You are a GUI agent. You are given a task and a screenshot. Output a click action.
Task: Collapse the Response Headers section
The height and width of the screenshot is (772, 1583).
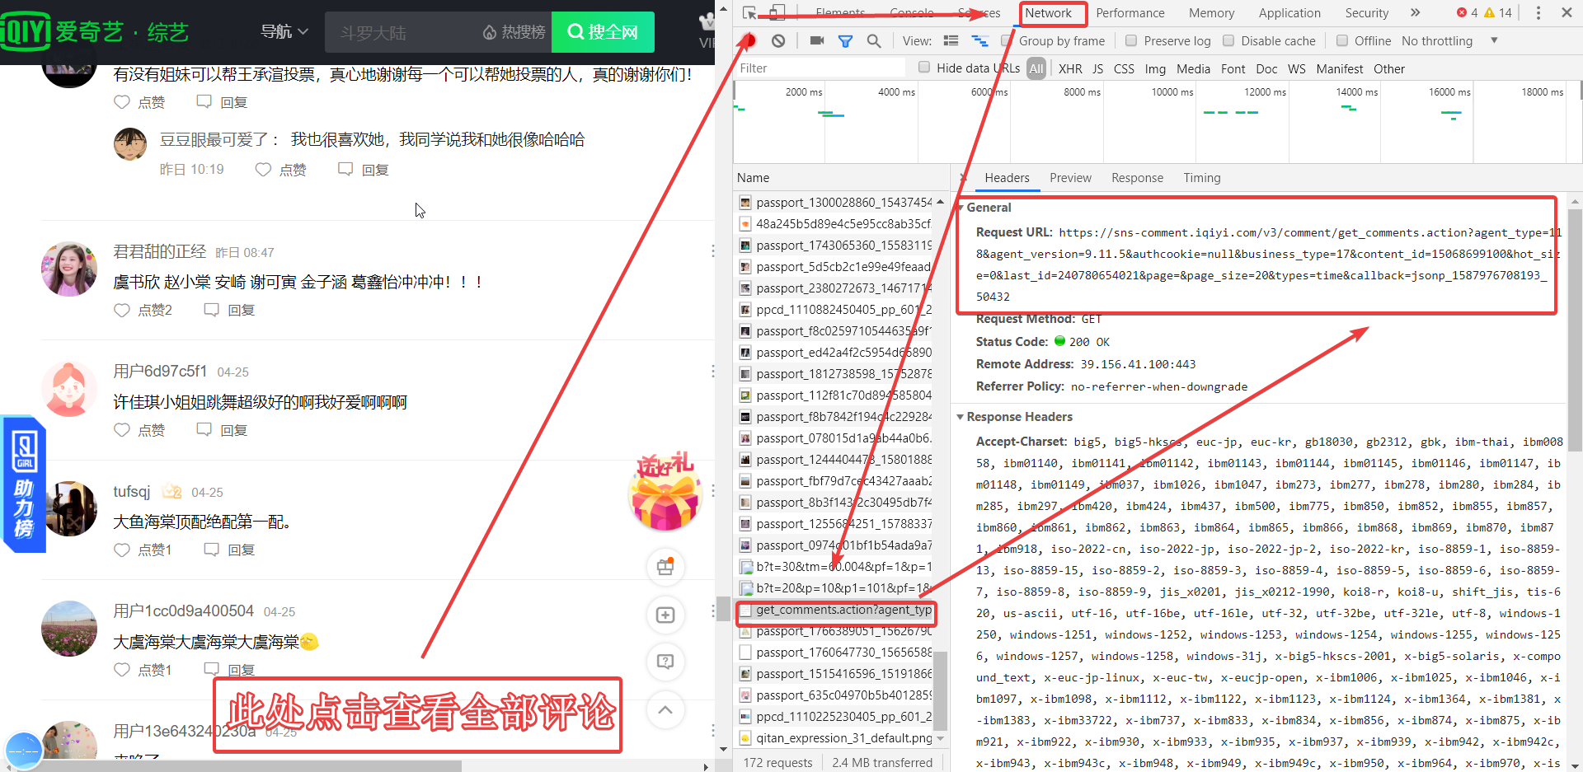(962, 416)
